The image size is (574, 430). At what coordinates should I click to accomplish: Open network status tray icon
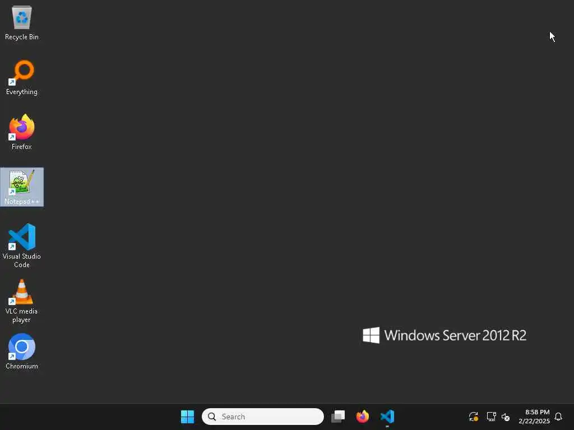coord(491,417)
